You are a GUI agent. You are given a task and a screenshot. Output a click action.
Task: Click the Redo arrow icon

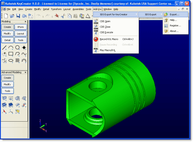48,16
